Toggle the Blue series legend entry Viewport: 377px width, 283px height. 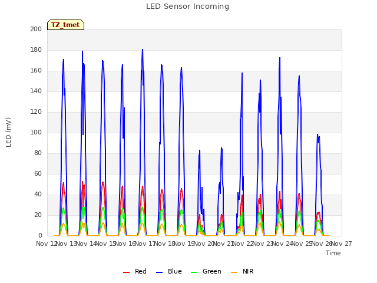point(169,271)
